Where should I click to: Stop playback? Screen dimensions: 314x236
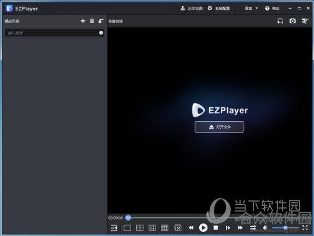[216, 228]
